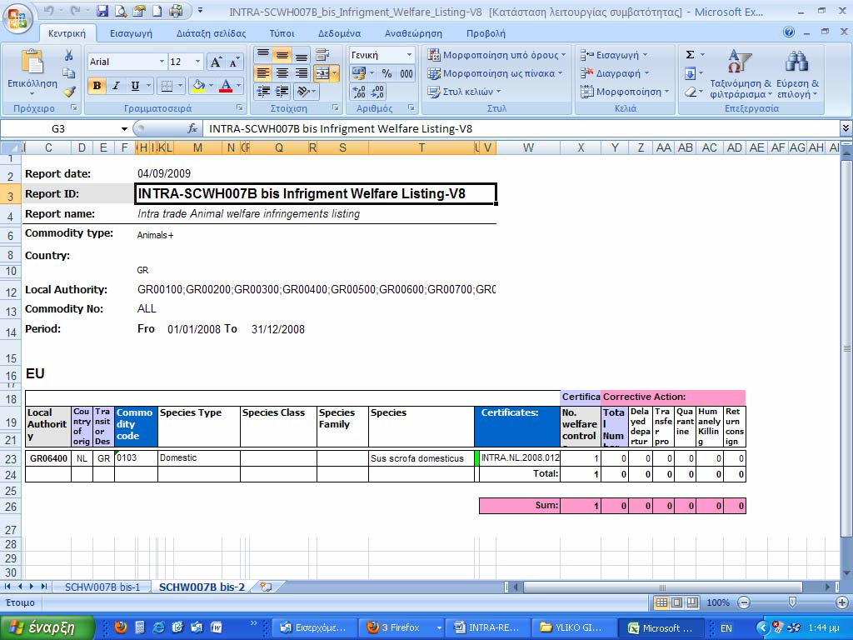Click the Fill Color paint bucket
Image resolution: width=853 pixels, height=640 pixels.
coord(198,86)
